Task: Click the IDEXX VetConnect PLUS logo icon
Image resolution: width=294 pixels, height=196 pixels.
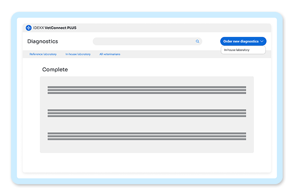Action: click(28, 28)
